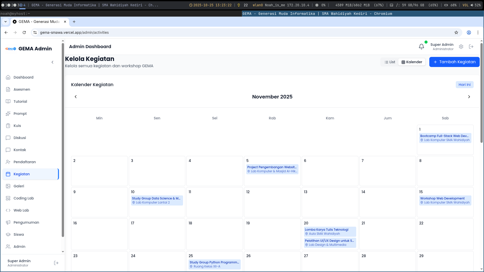484x272 pixels.
Task: Select the Dashboard menu item
Action: [x=23, y=77]
